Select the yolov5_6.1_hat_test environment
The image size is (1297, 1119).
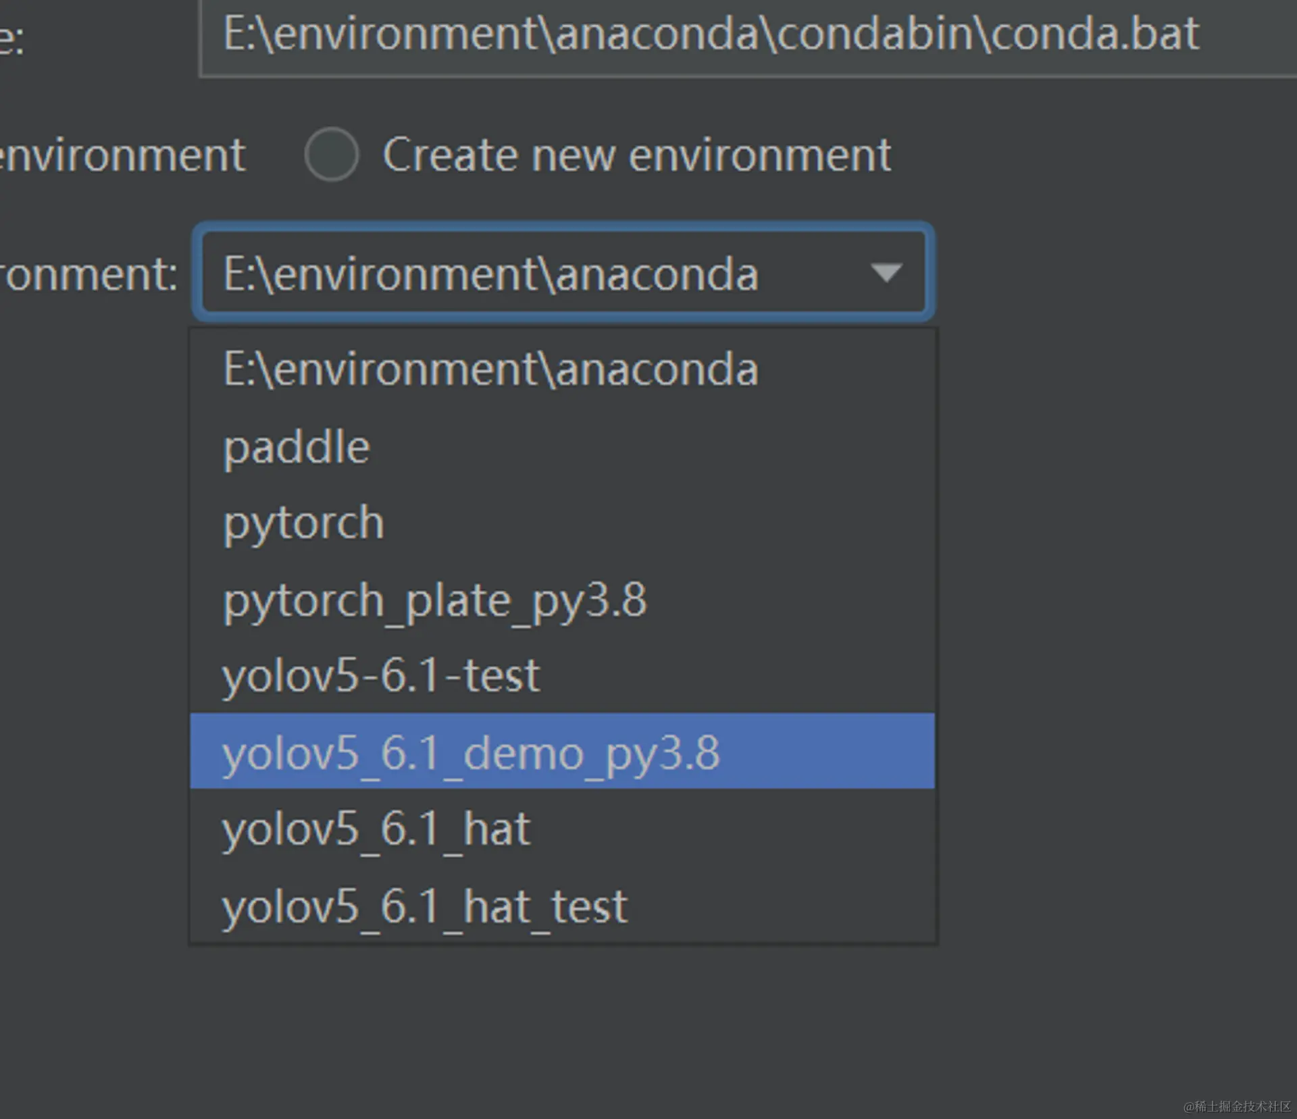(x=425, y=906)
